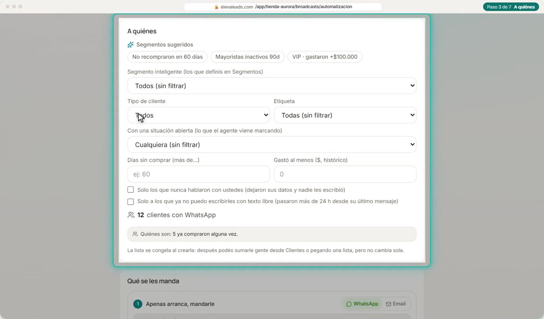The height and width of the screenshot is (319, 544).
Task: Open the Etiqueta dropdown
Action: (x=345, y=115)
